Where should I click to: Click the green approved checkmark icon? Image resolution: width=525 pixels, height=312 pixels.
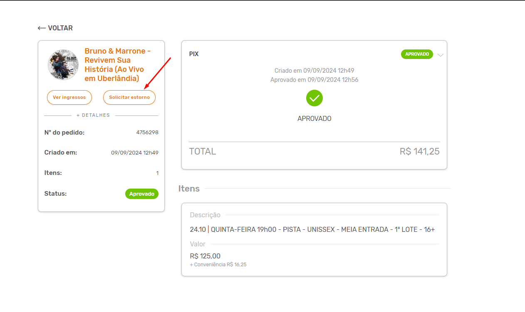point(315,98)
